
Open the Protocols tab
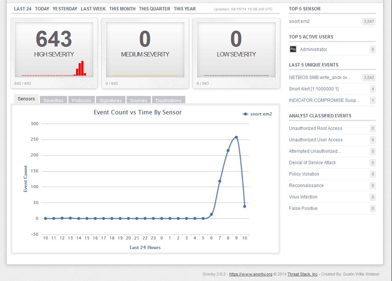point(81,100)
